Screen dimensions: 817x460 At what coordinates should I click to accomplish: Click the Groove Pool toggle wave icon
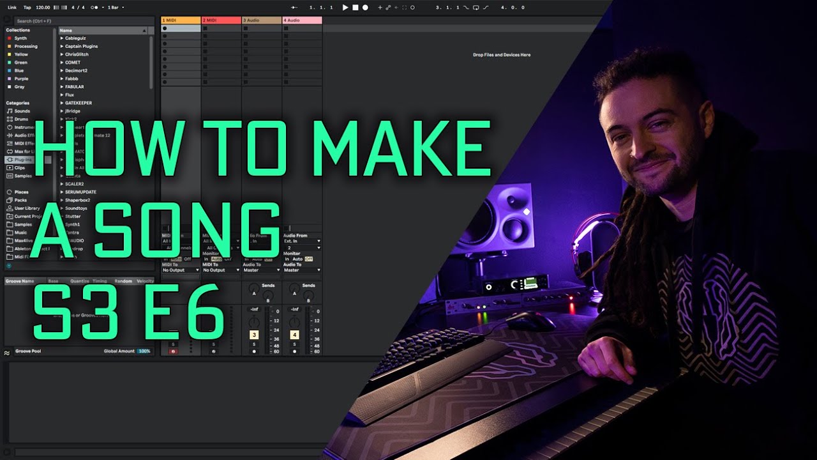(8, 352)
